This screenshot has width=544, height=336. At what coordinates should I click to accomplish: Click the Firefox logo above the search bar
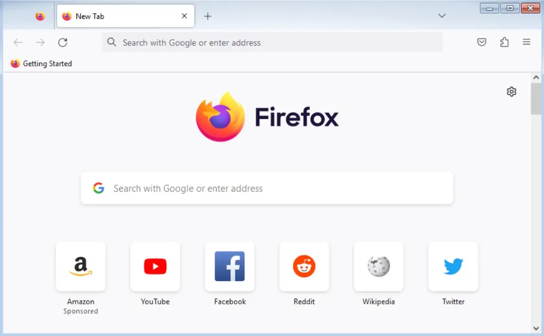220,116
